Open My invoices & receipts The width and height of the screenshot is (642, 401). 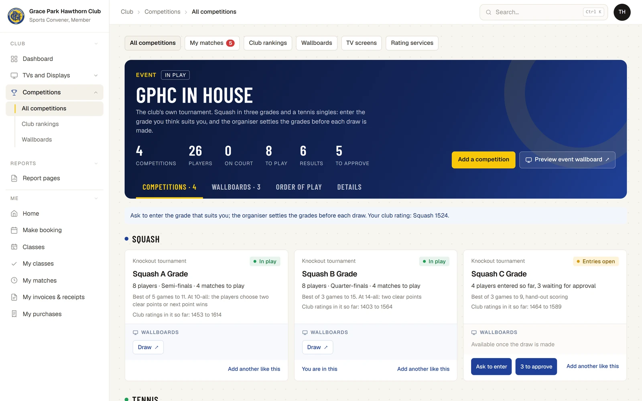tap(55, 297)
